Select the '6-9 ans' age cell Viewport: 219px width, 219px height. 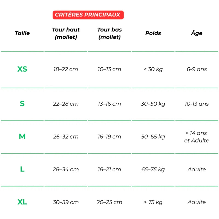(x=197, y=69)
